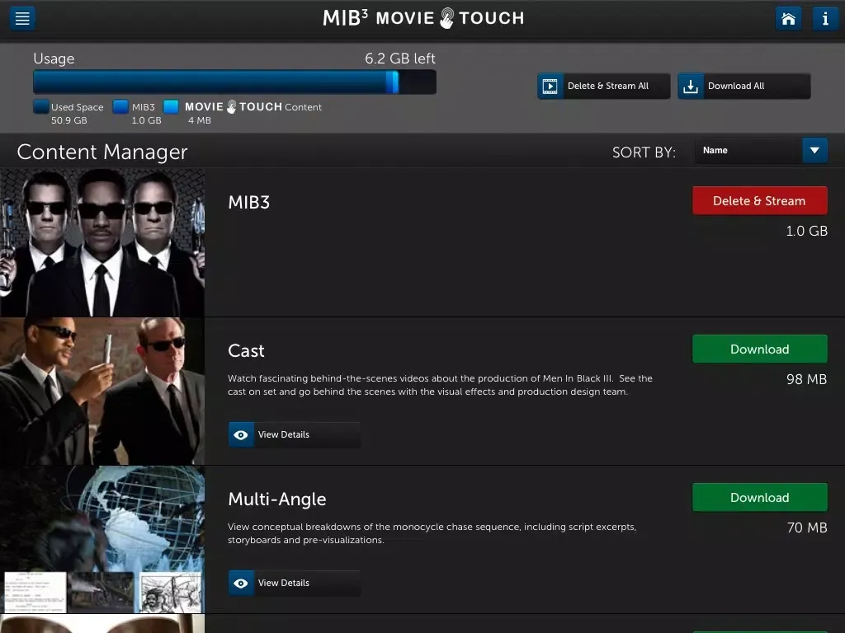Tap the eye icon in the Cast row
The height and width of the screenshot is (633, 845).
(241, 435)
